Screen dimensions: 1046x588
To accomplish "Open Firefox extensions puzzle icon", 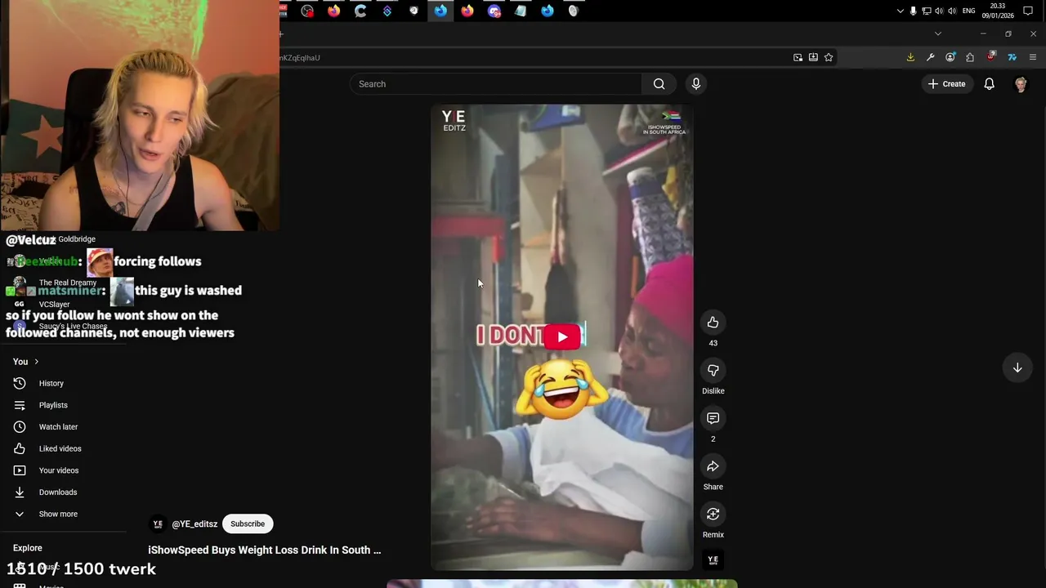I will pos(970,57).
